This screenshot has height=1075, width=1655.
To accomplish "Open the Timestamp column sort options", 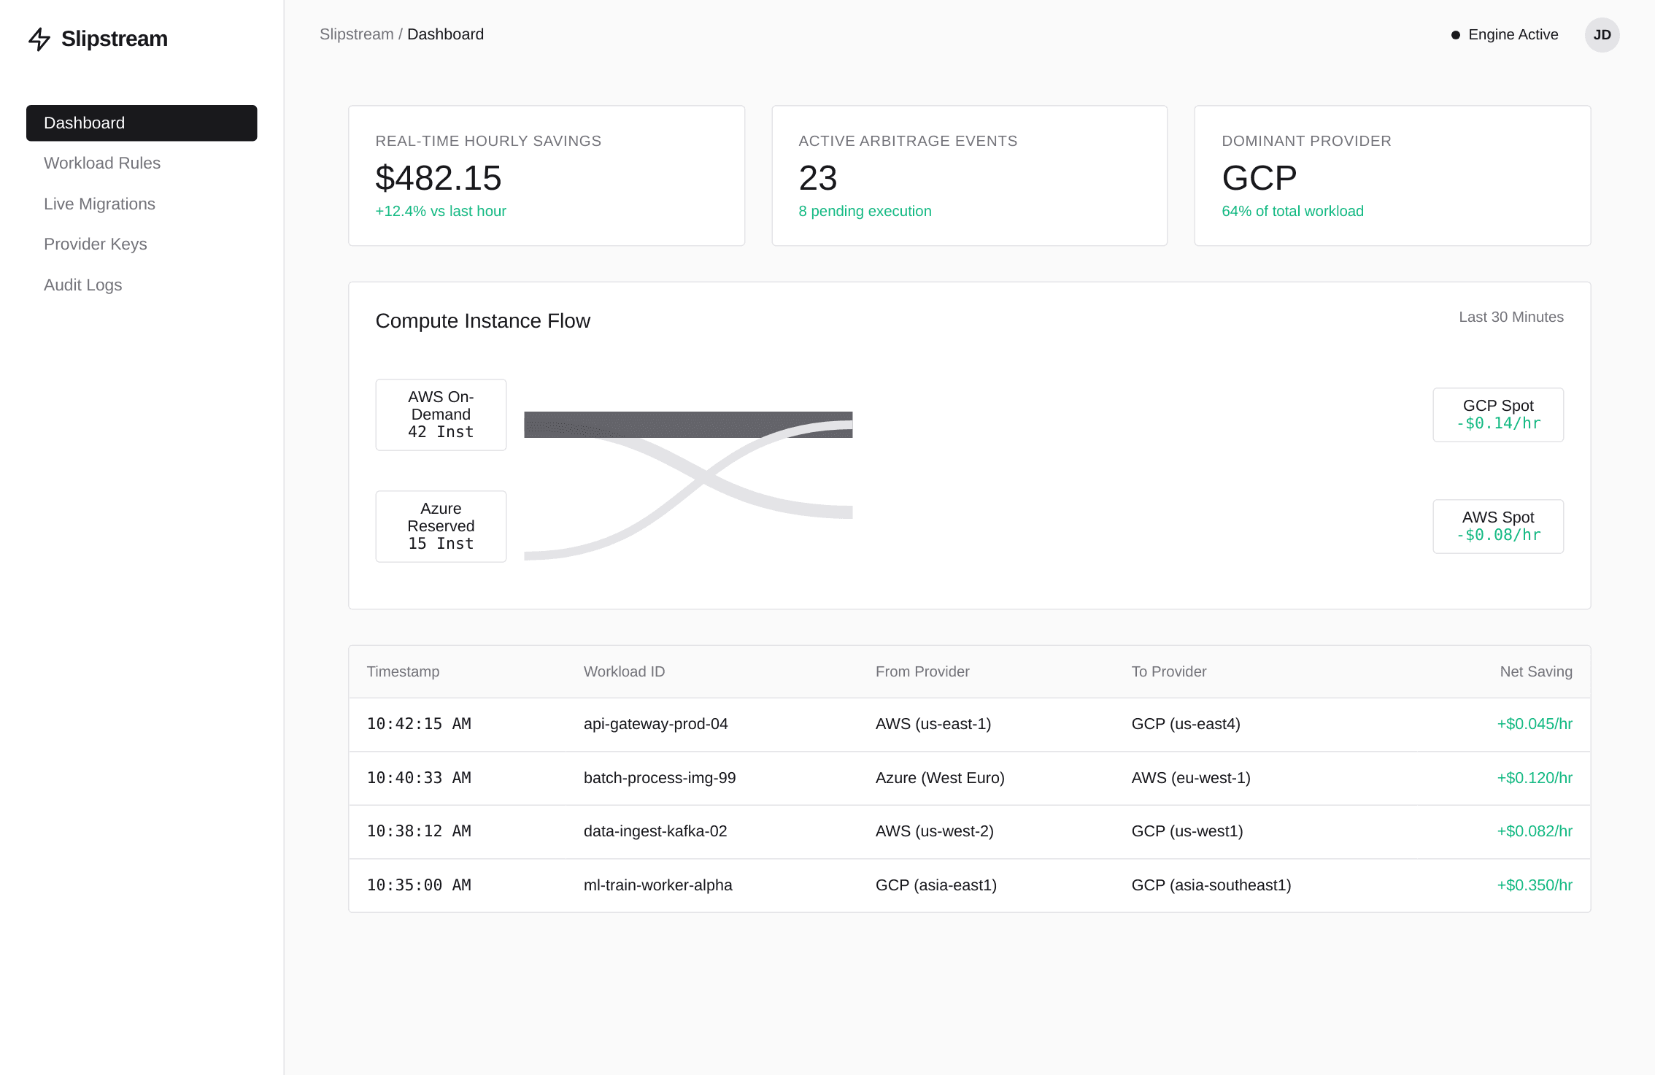I will 402,671.
